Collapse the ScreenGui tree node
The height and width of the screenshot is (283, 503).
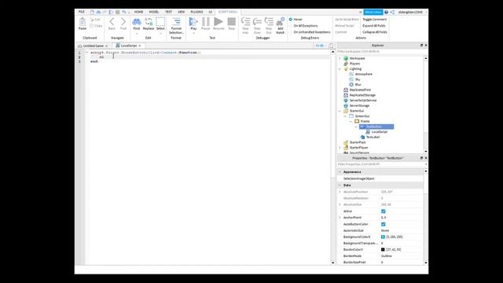[x=345, y=116]
